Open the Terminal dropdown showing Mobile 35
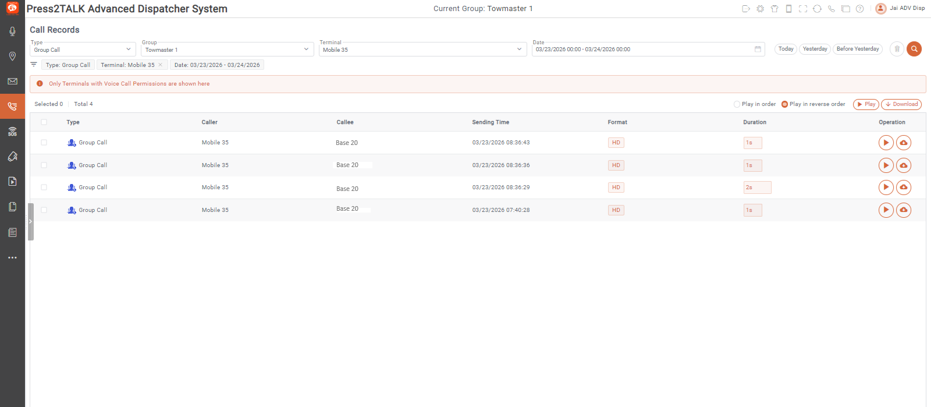This screenshot has width=931, height=407. pyautogui.click(x=423, y=49)
